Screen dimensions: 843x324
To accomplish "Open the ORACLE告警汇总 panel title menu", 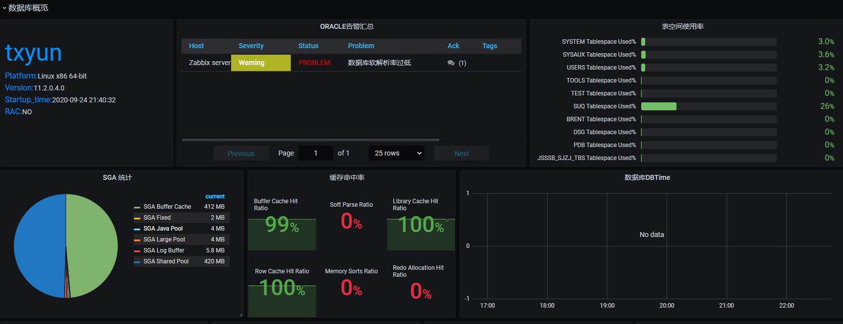I will 347,26.
